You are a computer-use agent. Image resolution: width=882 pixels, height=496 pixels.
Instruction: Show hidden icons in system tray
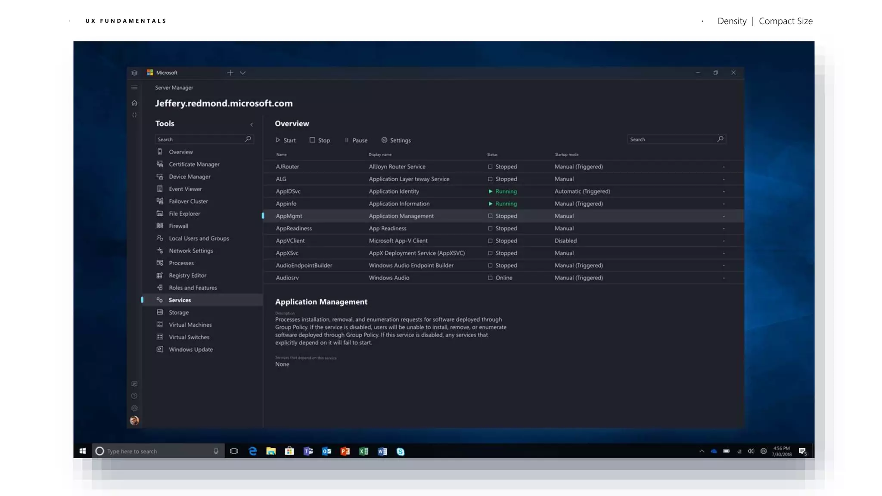point(702,451)
